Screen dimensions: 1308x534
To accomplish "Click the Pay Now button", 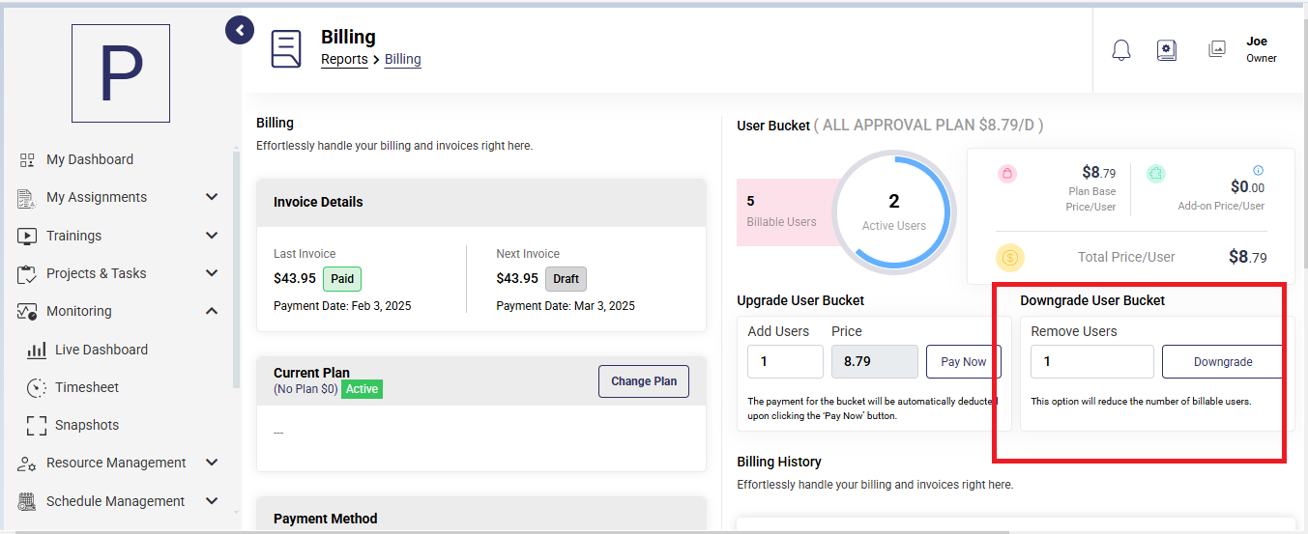I will (x=964, y=361).
